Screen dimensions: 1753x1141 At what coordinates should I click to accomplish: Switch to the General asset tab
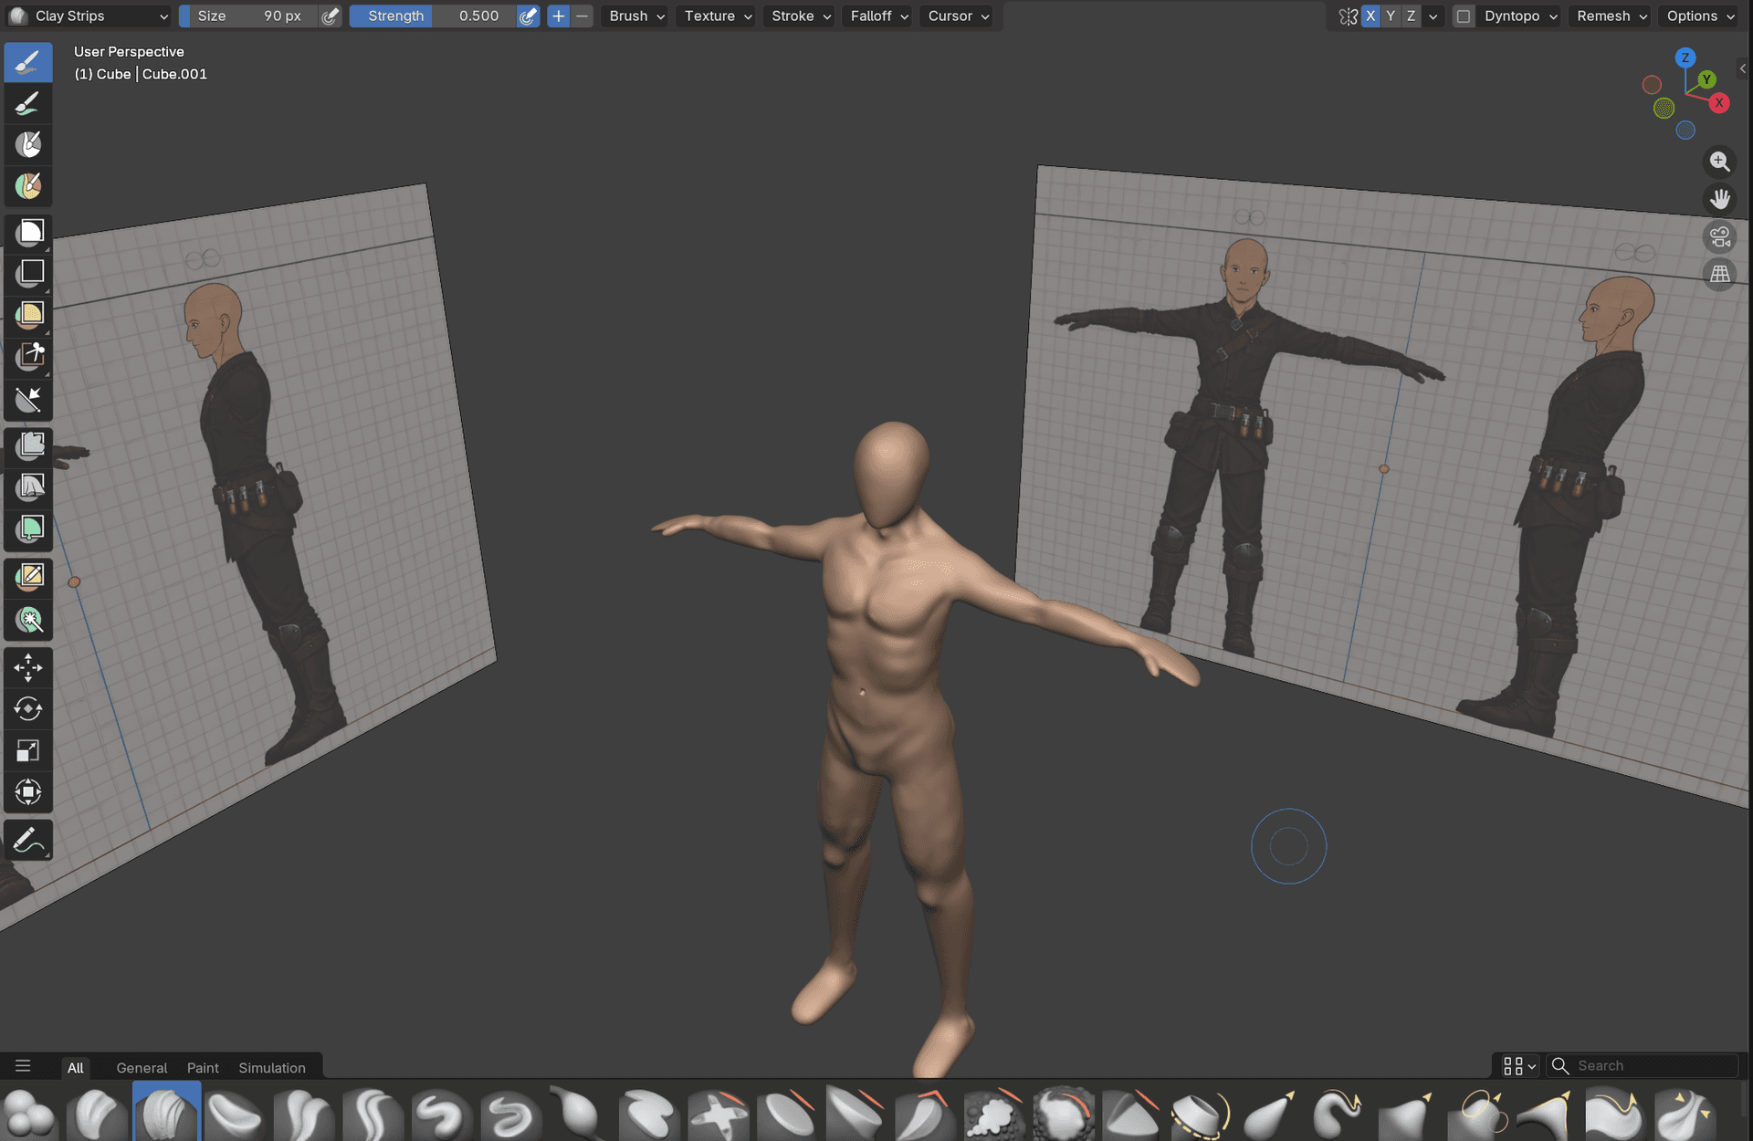[x=142, y=1067]
